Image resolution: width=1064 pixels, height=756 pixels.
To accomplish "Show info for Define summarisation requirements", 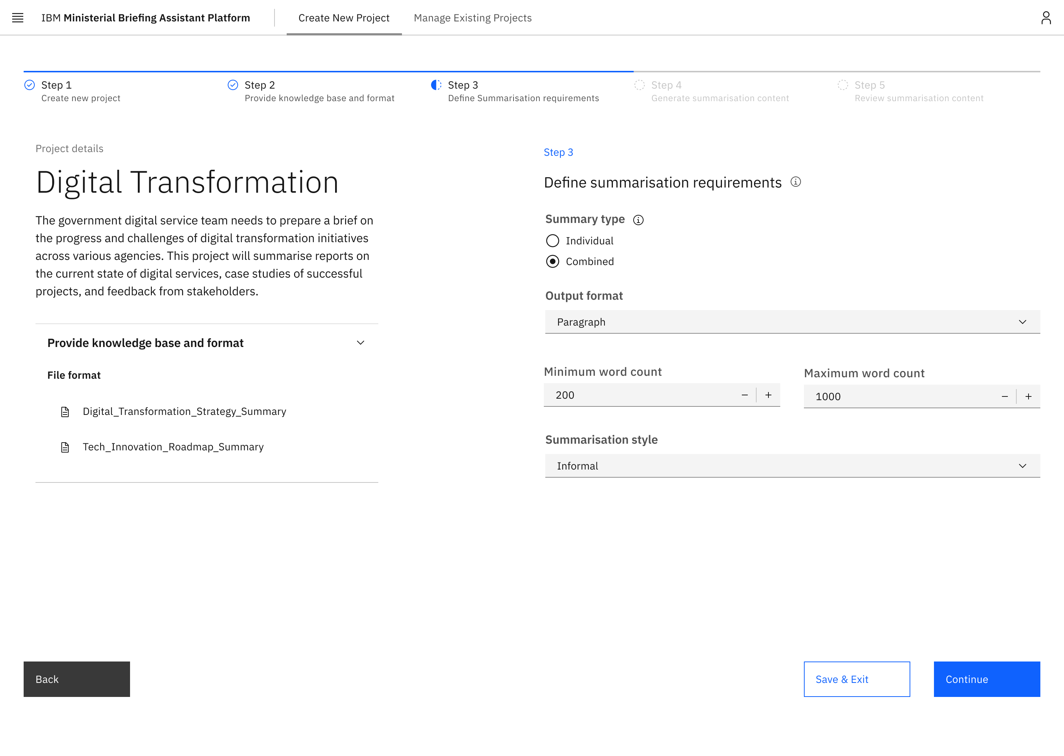I will point(796,182).
